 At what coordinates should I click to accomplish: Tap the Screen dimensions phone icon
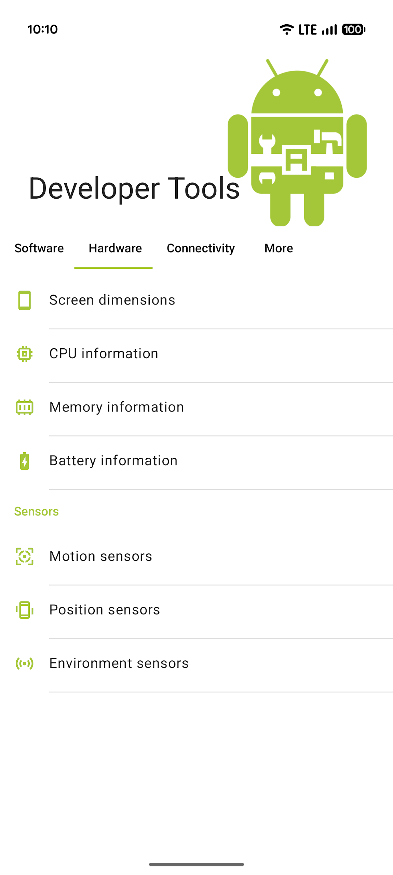pyautogui.click(x=24, y=300)
